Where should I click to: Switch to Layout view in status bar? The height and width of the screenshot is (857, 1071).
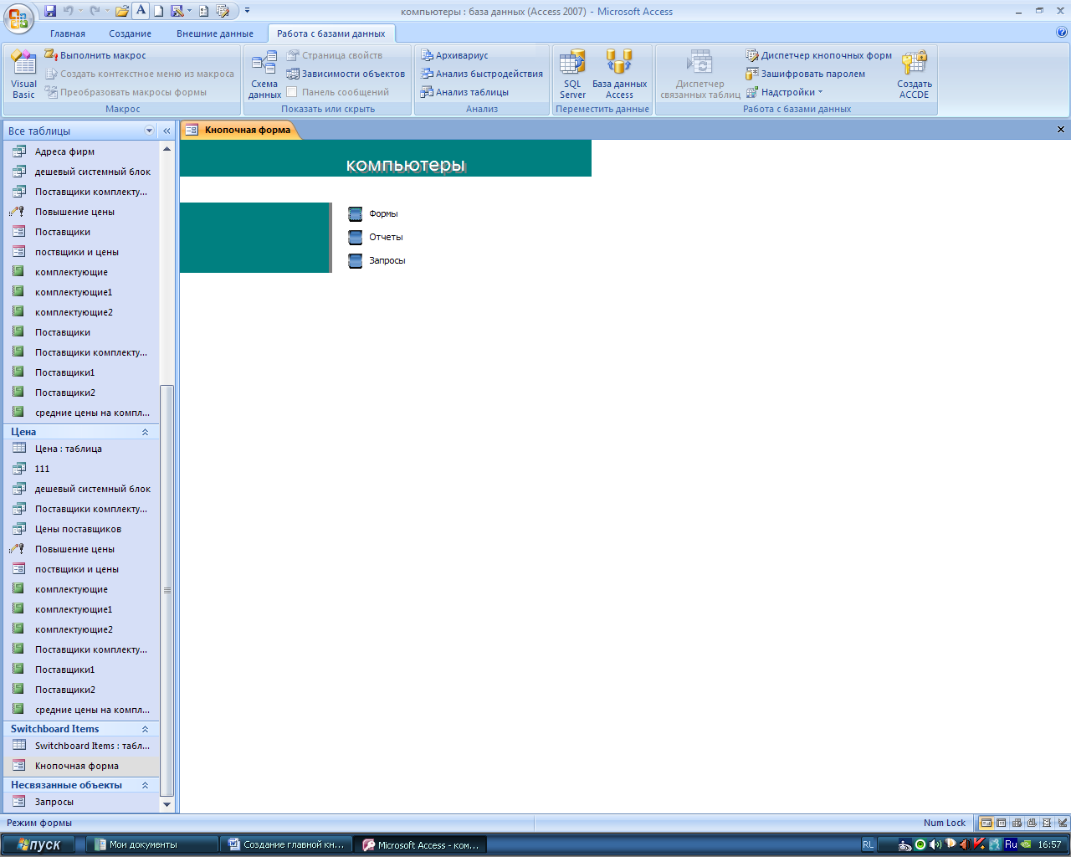[x=1047, y=823]
